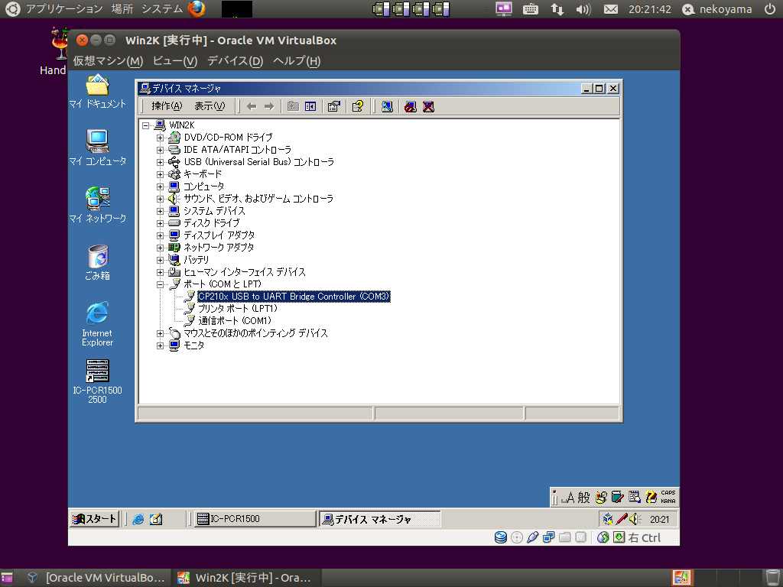The height and width of the screenshot is (587, 783).
Task: Select IC-PCR1500 2500 desktop shortcut
Action: tap(97, 381)
